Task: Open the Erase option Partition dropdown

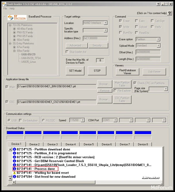Action: tap(158, 39)
